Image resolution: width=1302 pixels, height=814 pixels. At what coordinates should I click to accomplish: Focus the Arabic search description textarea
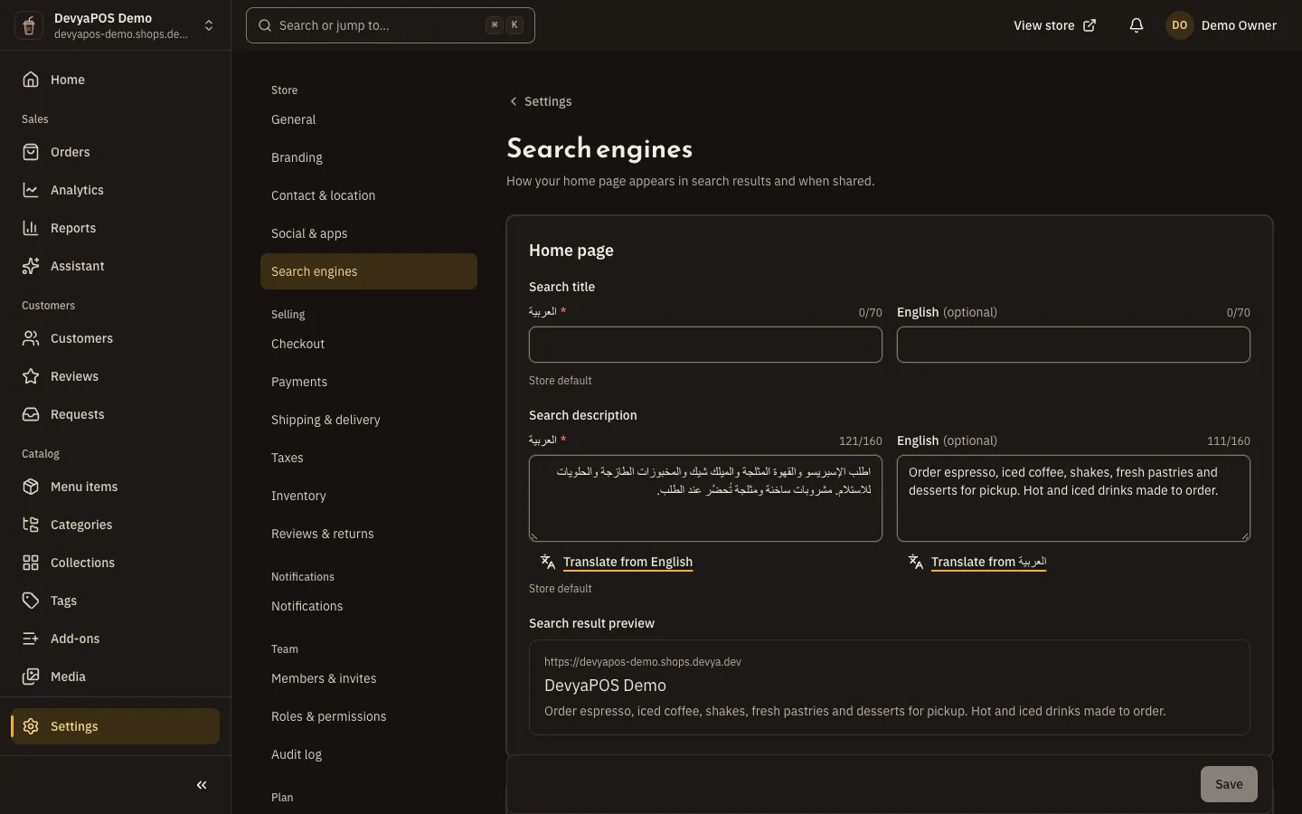point(705,498)
